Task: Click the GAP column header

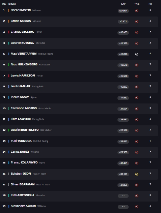Action: (123, 4)
